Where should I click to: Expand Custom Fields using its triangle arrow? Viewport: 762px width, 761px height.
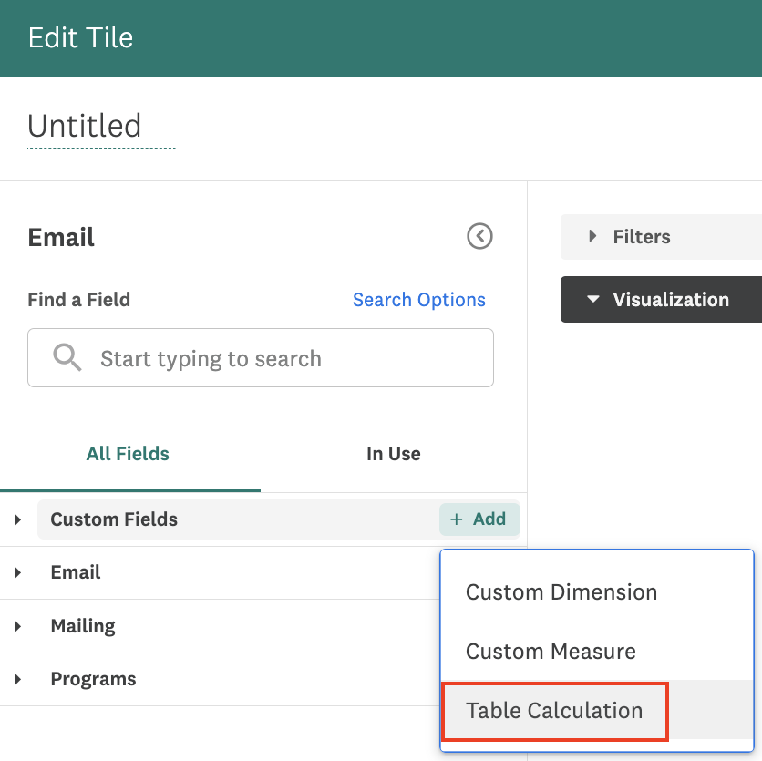(18, 519)
